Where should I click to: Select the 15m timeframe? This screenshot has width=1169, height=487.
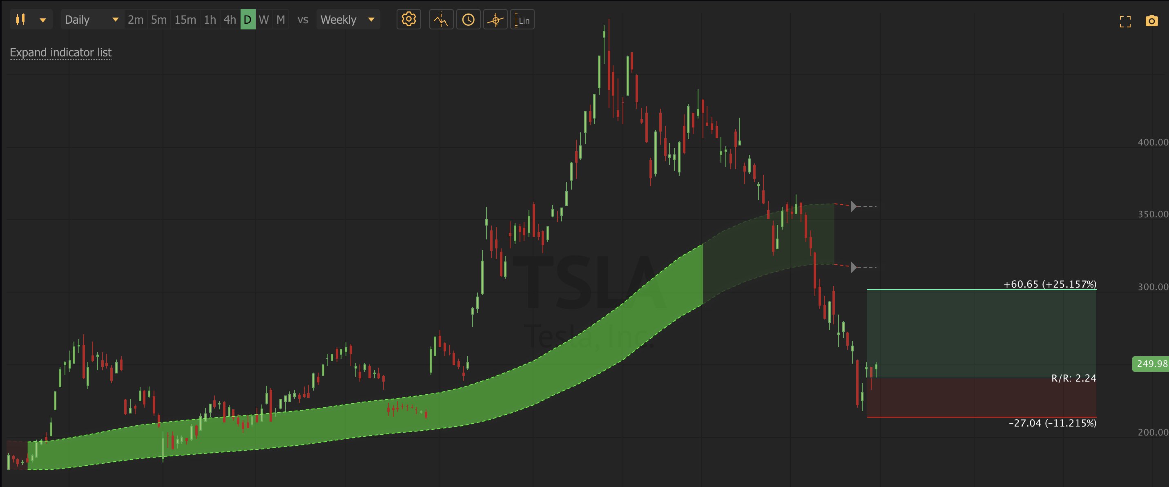coord(185,20)
